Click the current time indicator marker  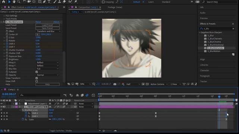point(219,97)
